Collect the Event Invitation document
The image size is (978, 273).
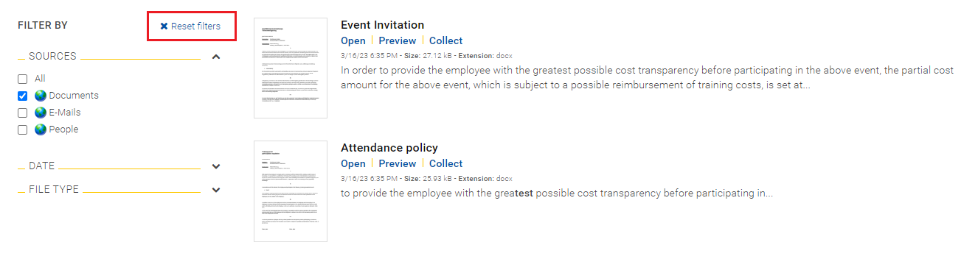tap(446, 40)
